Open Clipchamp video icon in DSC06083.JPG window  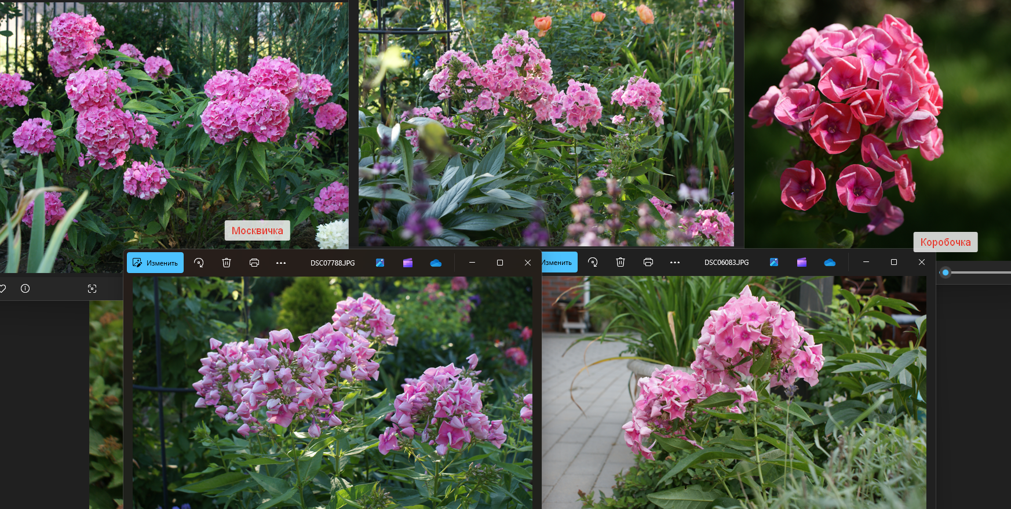(802, 262)
